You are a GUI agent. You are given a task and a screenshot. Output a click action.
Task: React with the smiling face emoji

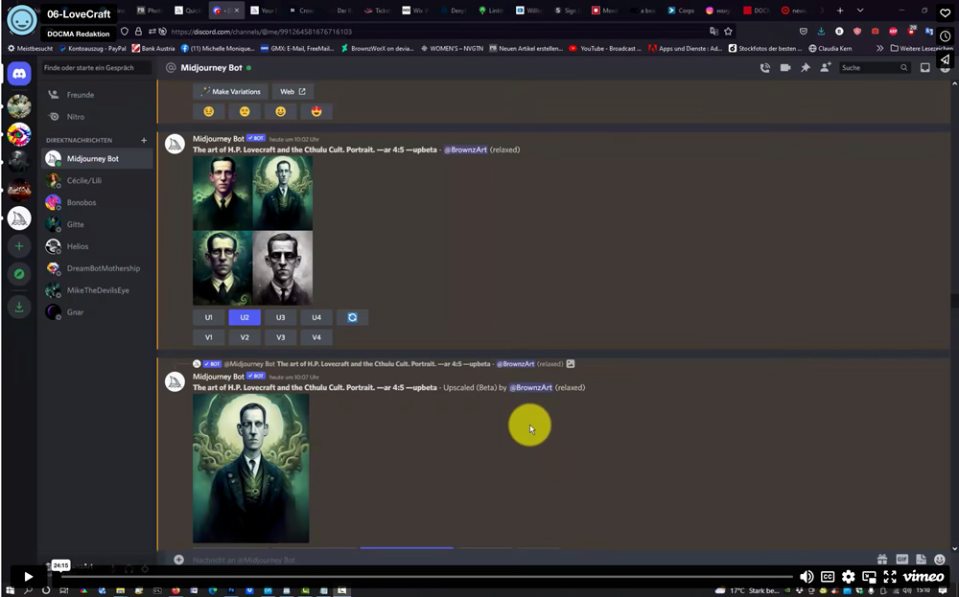(x=280, y=111)
